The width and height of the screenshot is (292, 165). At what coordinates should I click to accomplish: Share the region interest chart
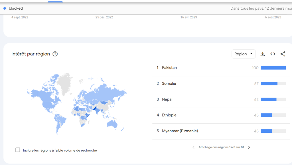283,54
